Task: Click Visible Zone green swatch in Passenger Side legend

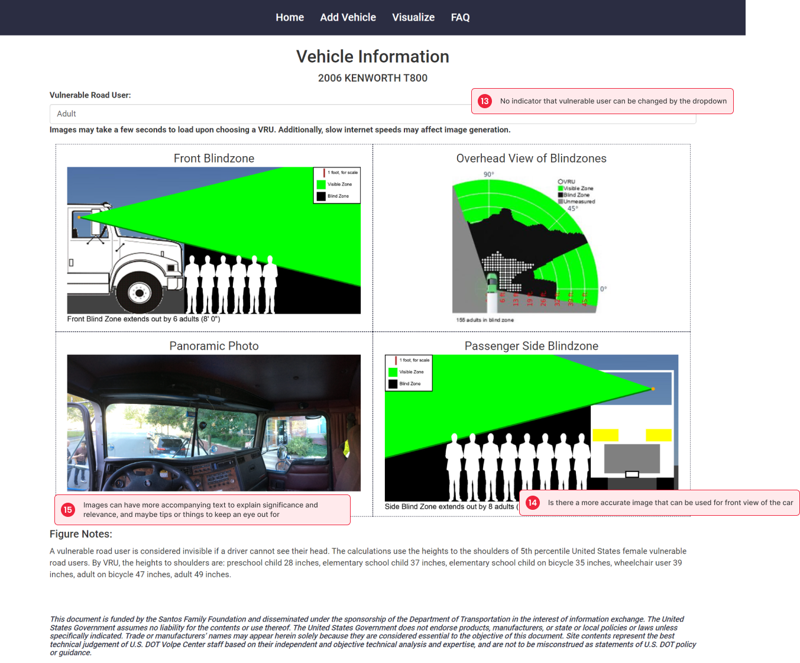Action: (x=393, y=372)
